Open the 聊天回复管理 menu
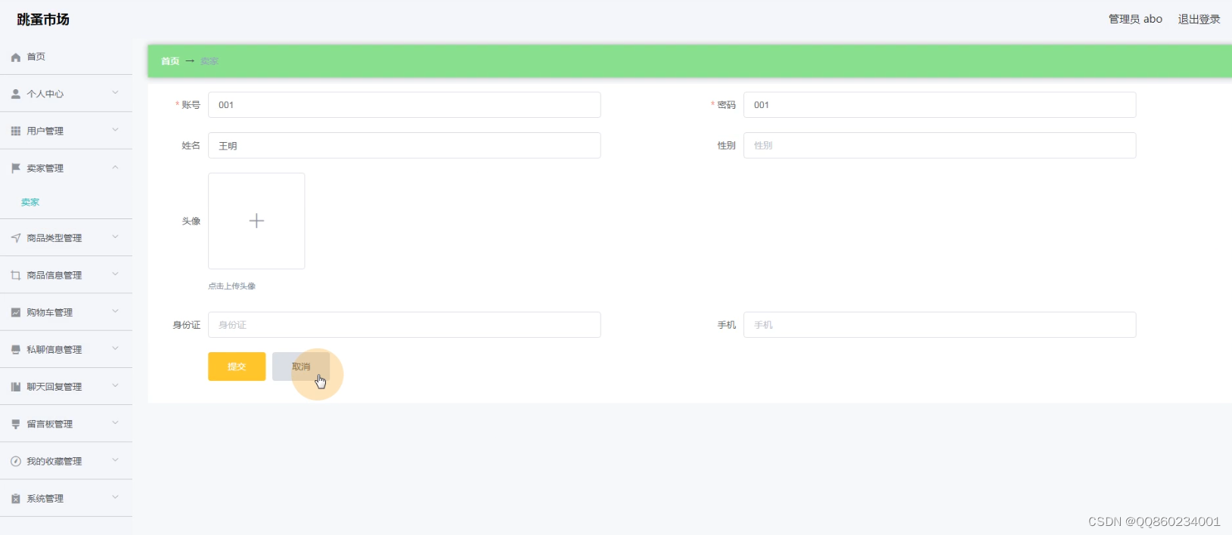 click(x=66, y=387)
